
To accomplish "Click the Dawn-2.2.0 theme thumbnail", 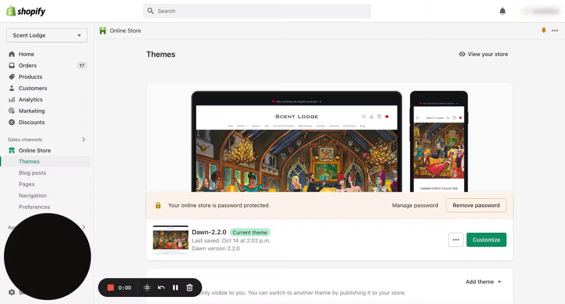I will [171, 240].
